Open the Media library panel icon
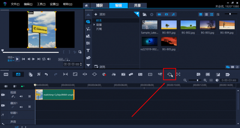 88,21
